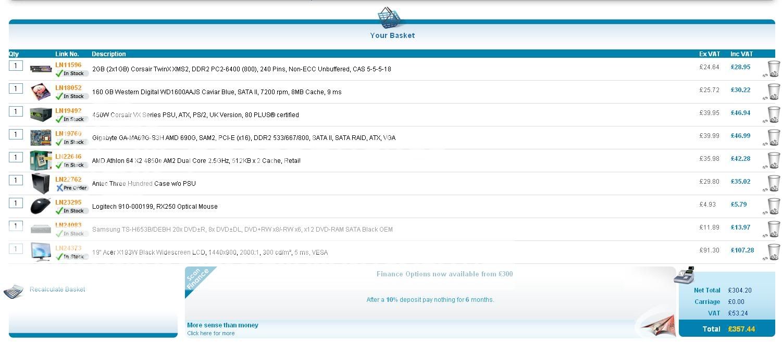This screenshot has width=782, height=343.
Task: Click the cash register checkout icon
Action: (684, 275)
